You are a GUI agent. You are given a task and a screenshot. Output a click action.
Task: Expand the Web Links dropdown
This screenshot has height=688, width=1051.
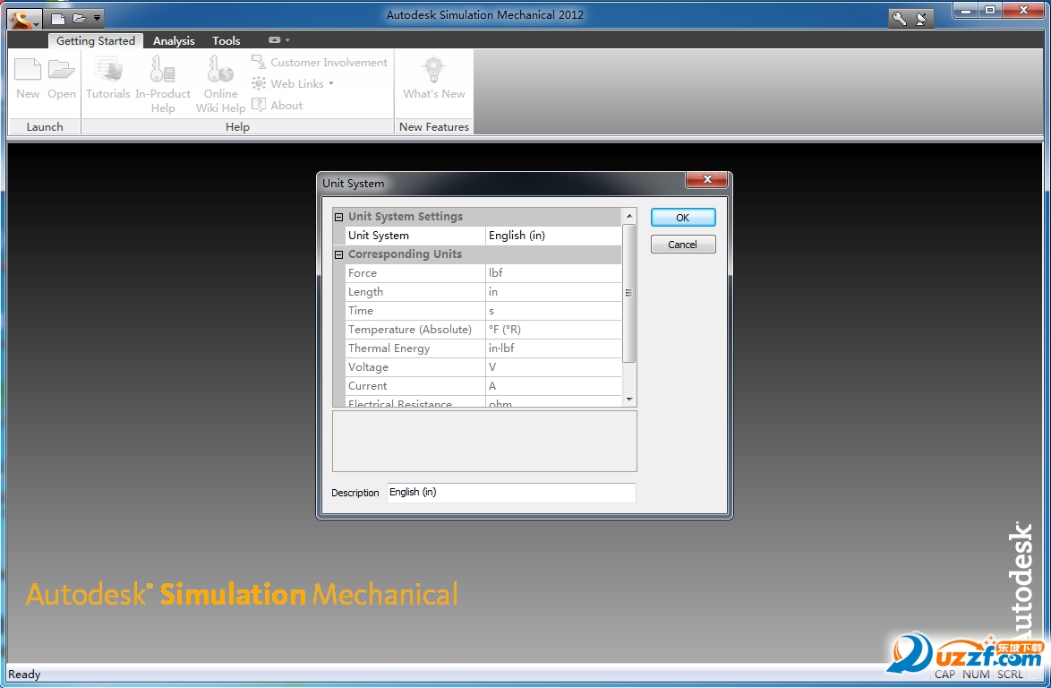click(x=293, y=84)
